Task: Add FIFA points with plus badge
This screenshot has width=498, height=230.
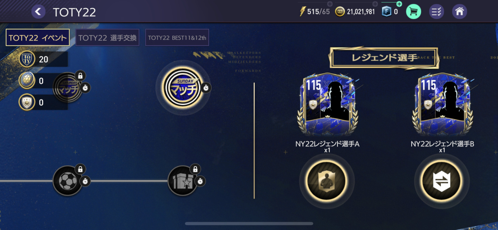Action: coord(399,4)
